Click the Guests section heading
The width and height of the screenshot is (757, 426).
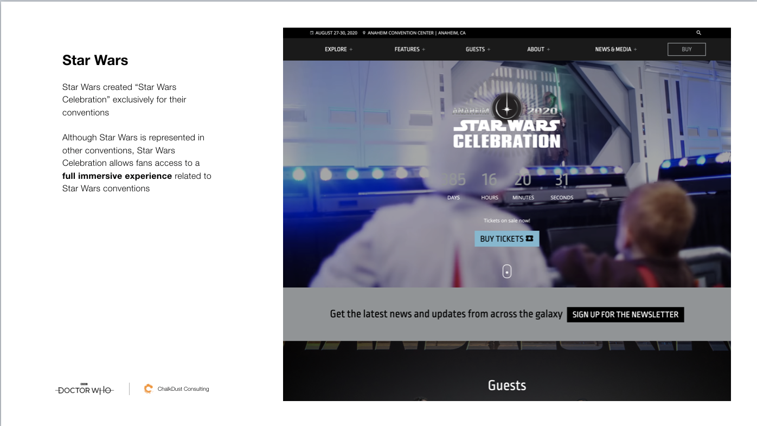pyautogui.click(x=506, y=385)
